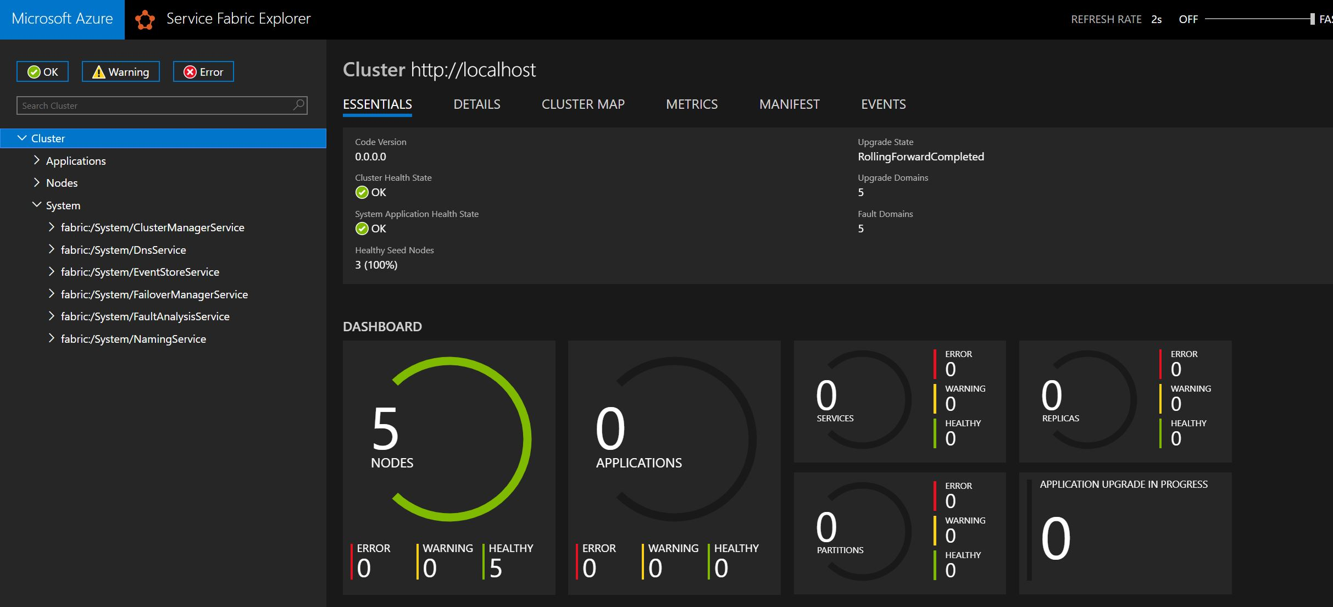Select fabric:/System/FailoverManagerService in tree
This screenshot has width=1333, height=607.
pos(154,294)
